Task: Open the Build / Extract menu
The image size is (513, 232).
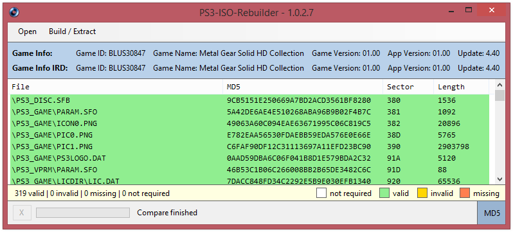Action: pos(72,31)
